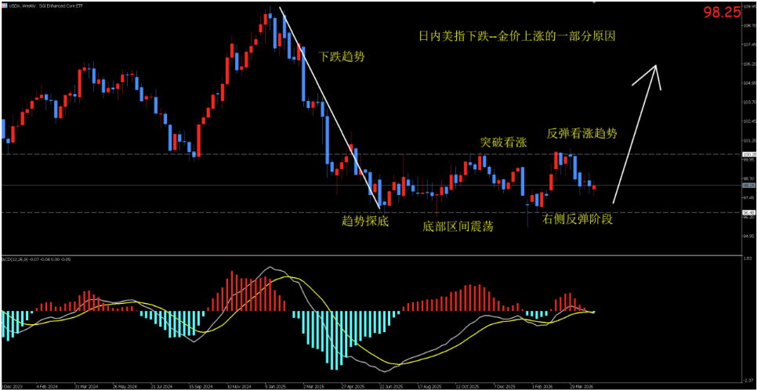757x390 pixels.
Task: Click the 100.20 horizontal level price tag
Action: 748,154
